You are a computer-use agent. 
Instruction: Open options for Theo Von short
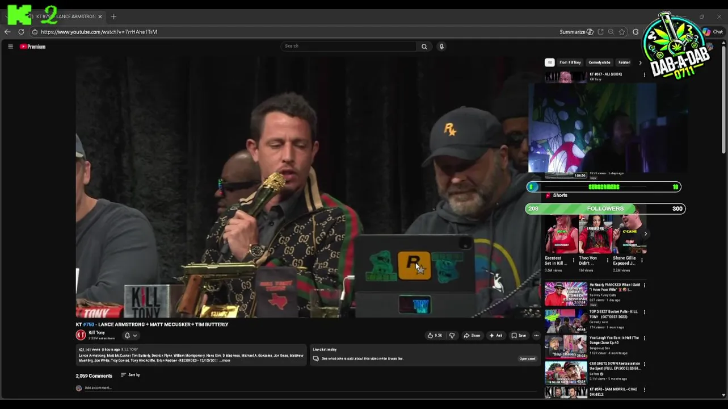point(608,260)
